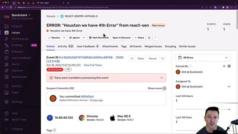Open the All Envs environment dropdown
This screenshot has height=134, width=238.
coord(203,58)
